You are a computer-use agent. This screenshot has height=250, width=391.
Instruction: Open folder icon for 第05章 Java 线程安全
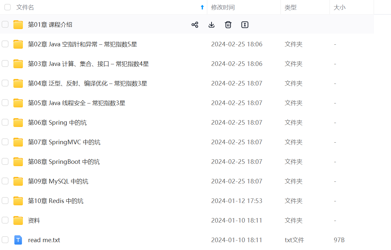[18, 103]
